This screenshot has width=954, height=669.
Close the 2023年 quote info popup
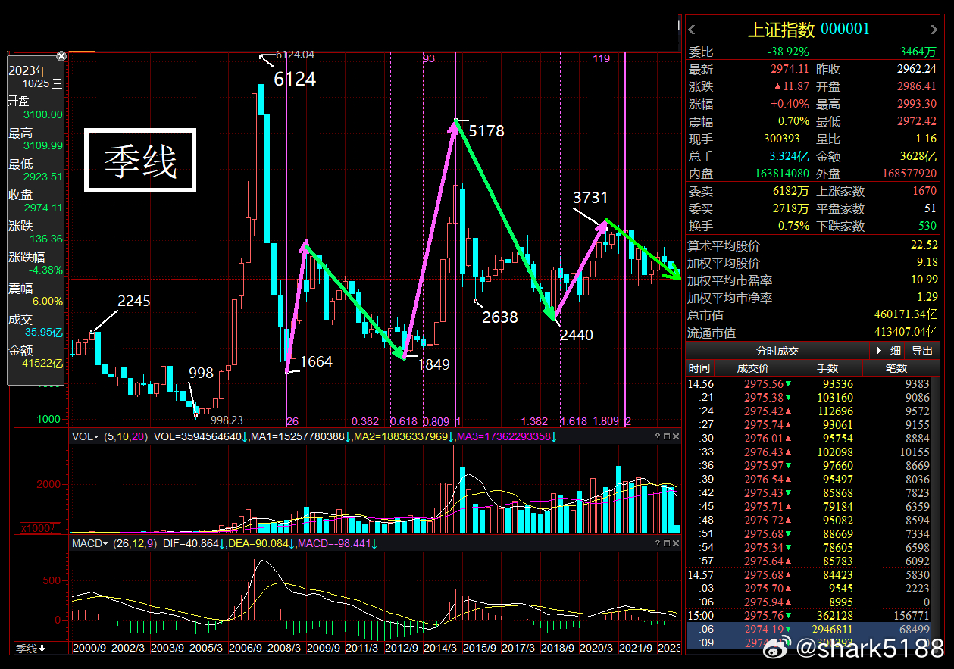(x=61, y=56)
